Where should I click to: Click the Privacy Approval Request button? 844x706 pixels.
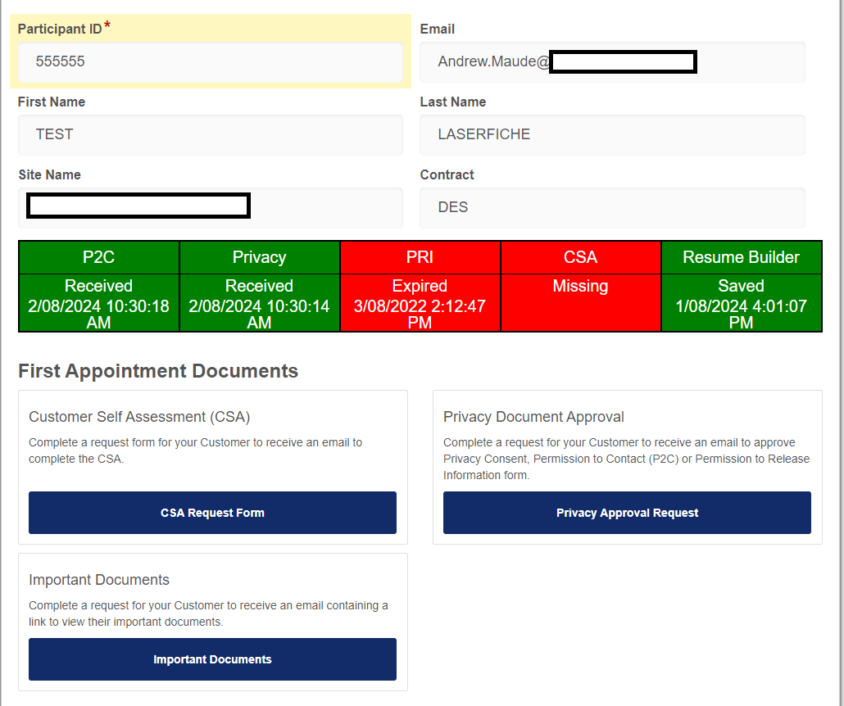coord(627,512)
